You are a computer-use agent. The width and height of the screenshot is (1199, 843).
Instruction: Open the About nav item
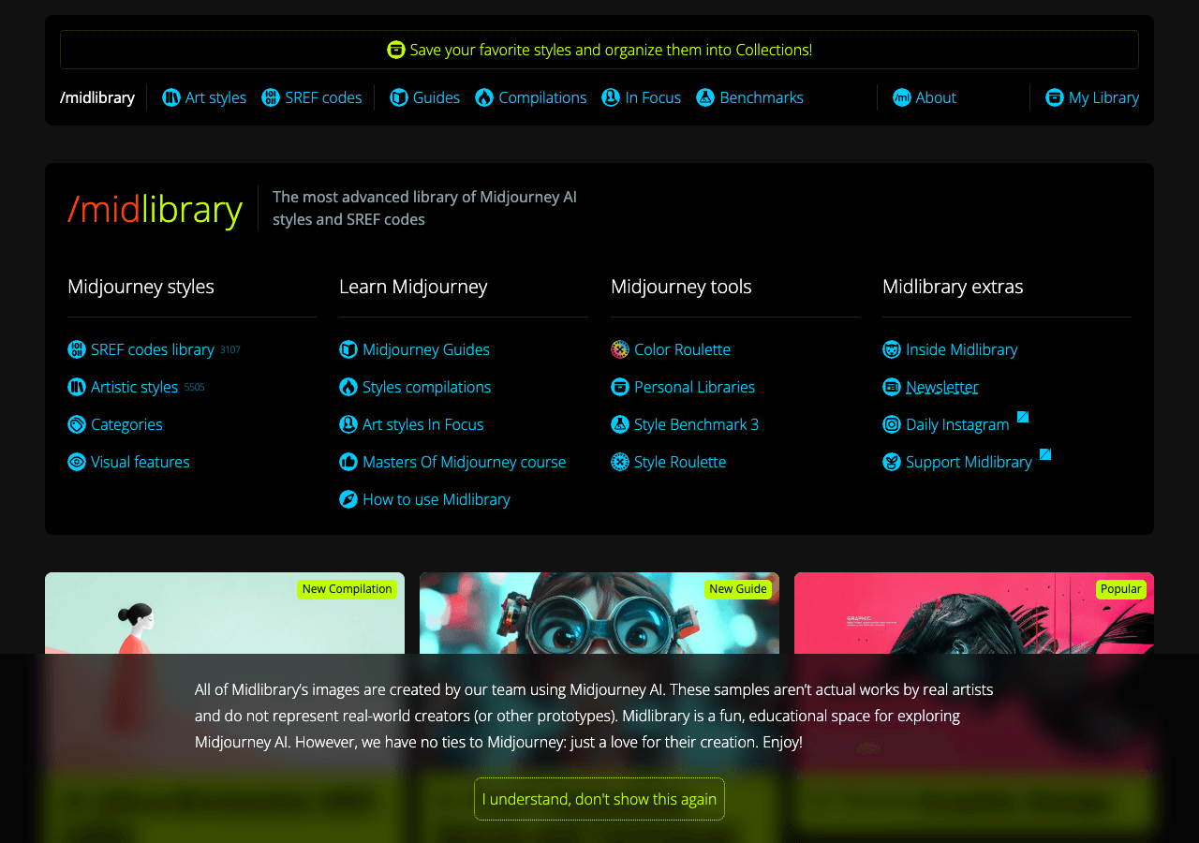(x=925, y=97)
